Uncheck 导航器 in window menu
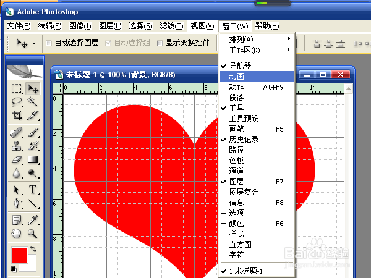 tap(257, 66)
